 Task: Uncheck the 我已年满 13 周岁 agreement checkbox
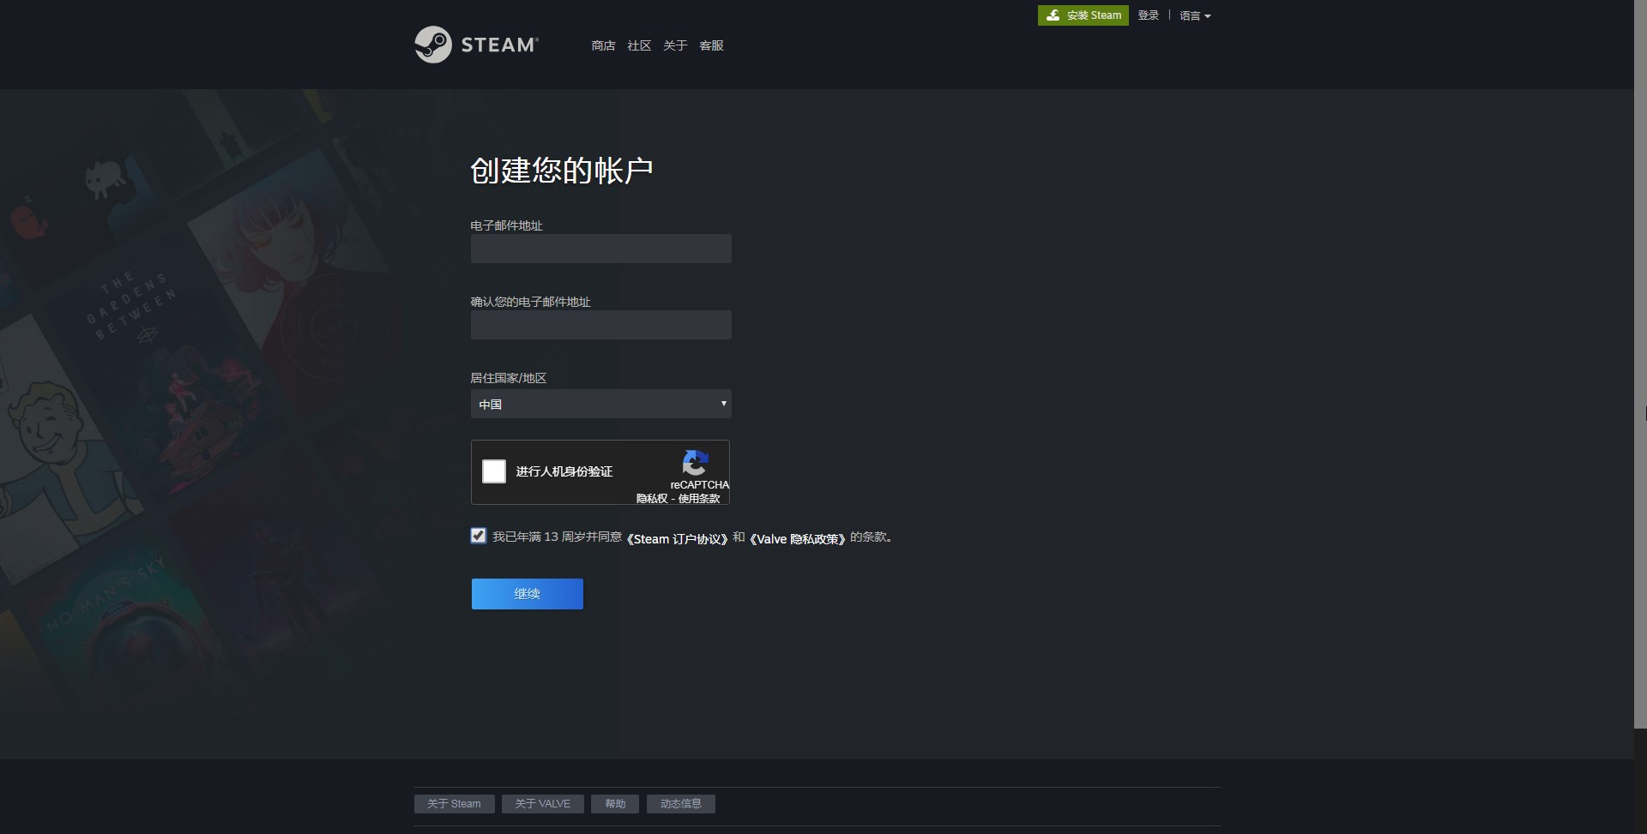pos(479,536)
